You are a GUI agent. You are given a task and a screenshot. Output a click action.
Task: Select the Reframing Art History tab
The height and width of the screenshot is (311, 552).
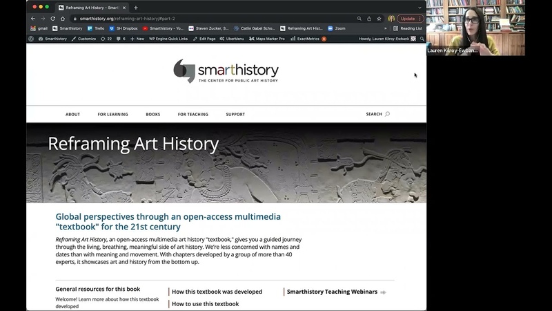[92, 8]
